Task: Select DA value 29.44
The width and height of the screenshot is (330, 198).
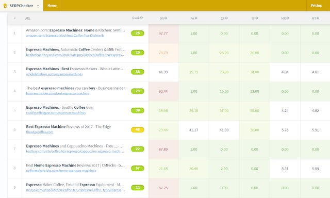Action: click(163, 130)
